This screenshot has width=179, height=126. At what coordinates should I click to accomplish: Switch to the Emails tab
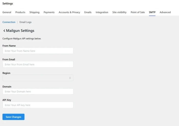(88, 12)
